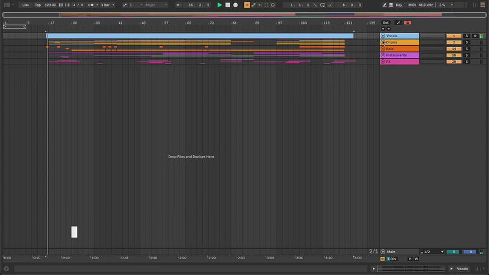Toggle the Lock Envelopes icon
The image size is (489, 275).
coord(408,23)
